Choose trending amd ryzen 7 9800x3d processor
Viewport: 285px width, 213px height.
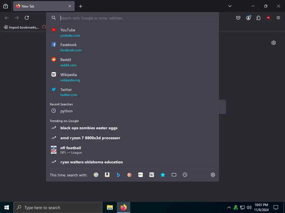(x=132, y=138)
